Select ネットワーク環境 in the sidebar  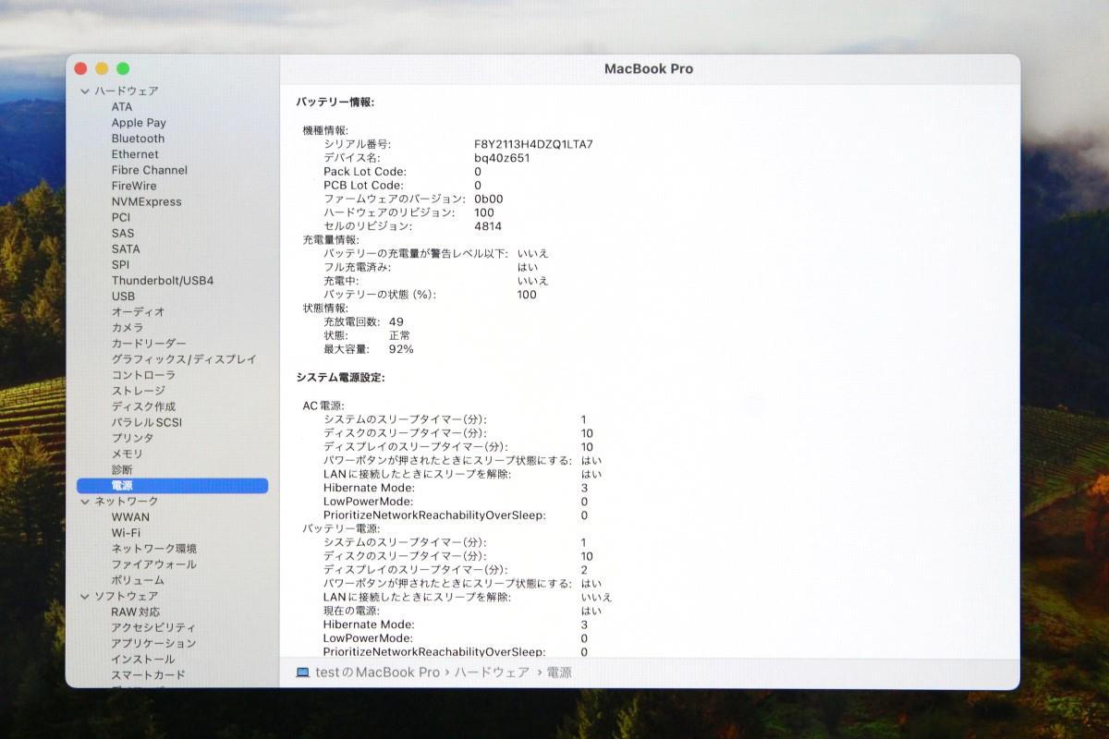click(x=153, y=548)
